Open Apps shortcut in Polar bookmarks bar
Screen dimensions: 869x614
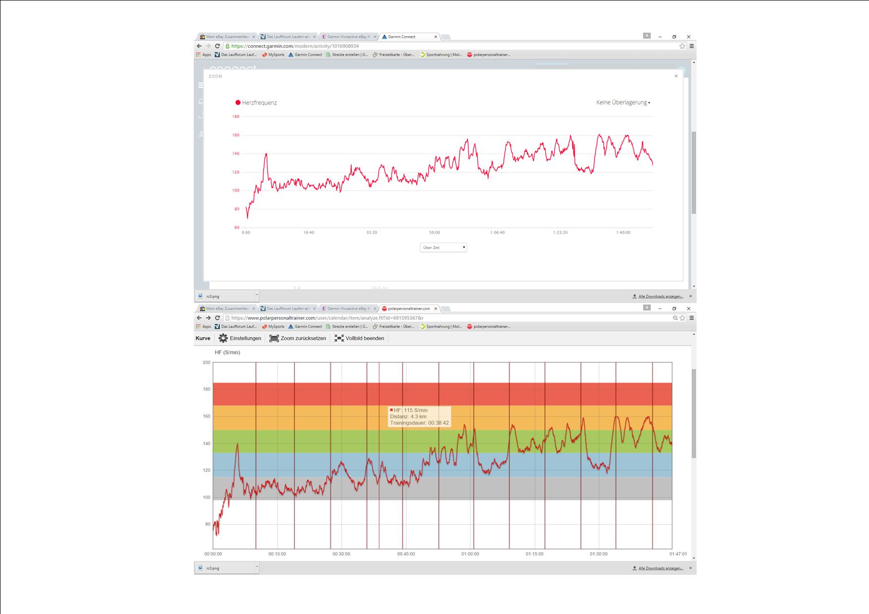tap(203, 327)
